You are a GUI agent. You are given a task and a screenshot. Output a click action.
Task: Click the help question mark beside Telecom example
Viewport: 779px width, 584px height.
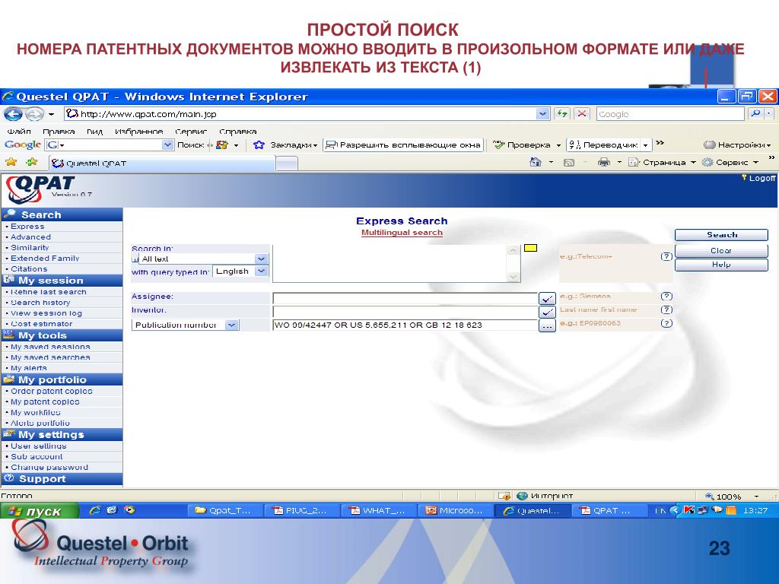[666, 257]
